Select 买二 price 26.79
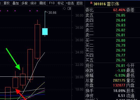The image size is (140, 100). coord(121,45)
